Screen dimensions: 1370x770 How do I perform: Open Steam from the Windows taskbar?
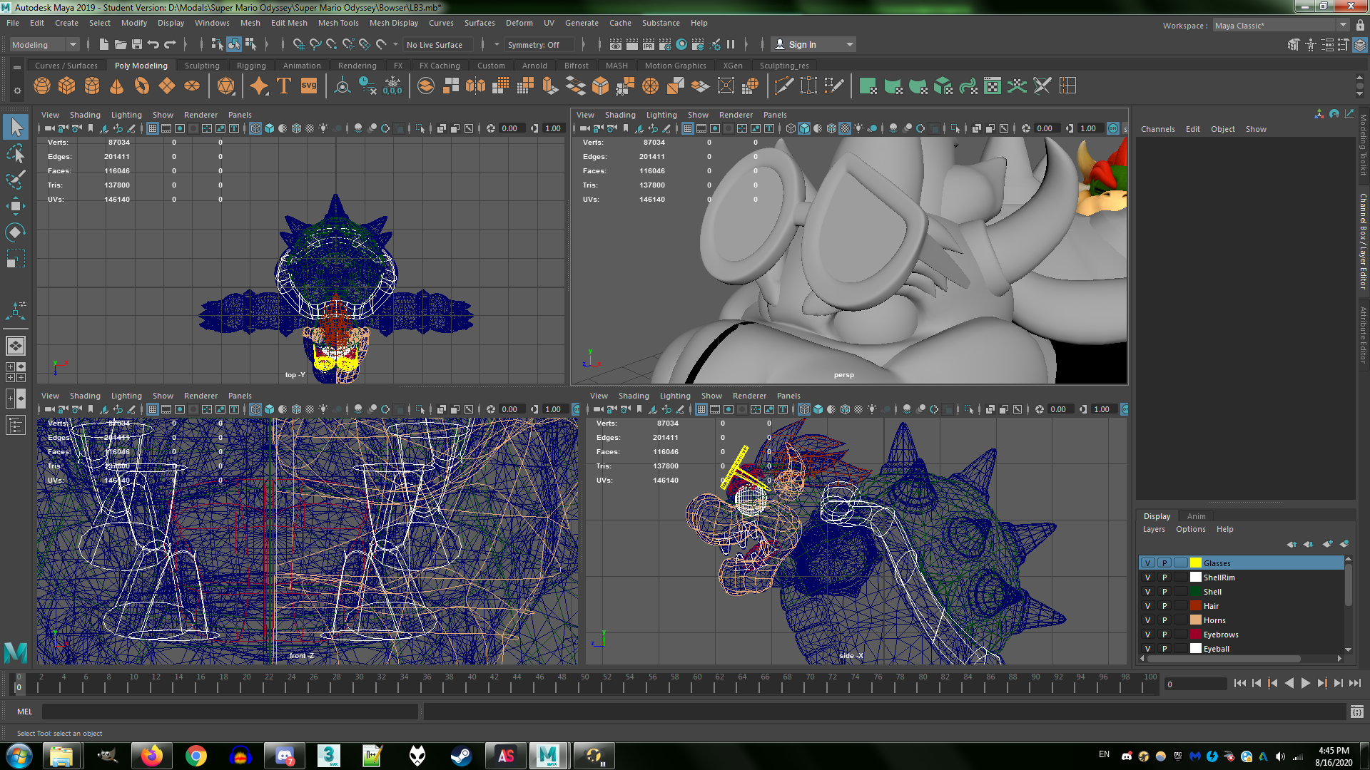tap(461, 756)
